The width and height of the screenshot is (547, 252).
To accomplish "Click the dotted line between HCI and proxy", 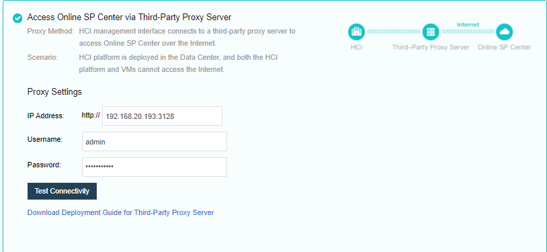I will pos(394,32).
